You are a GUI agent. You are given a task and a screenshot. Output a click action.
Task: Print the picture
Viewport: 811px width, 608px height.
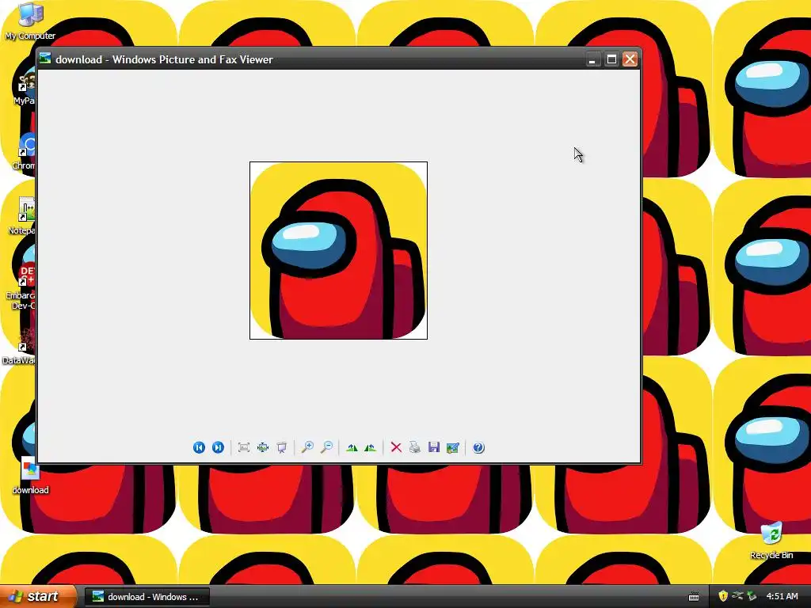(x=415, y=448)
